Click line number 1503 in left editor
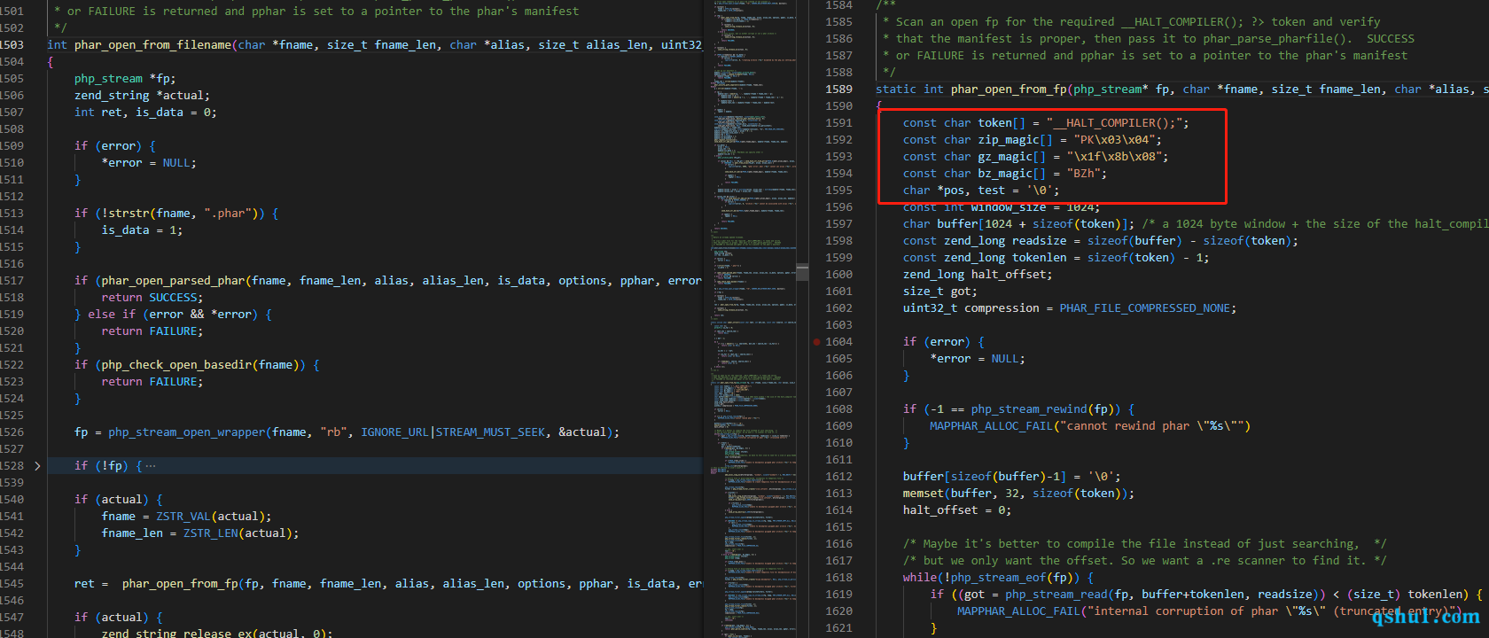The image size is (1489, 638). point(12,44)
